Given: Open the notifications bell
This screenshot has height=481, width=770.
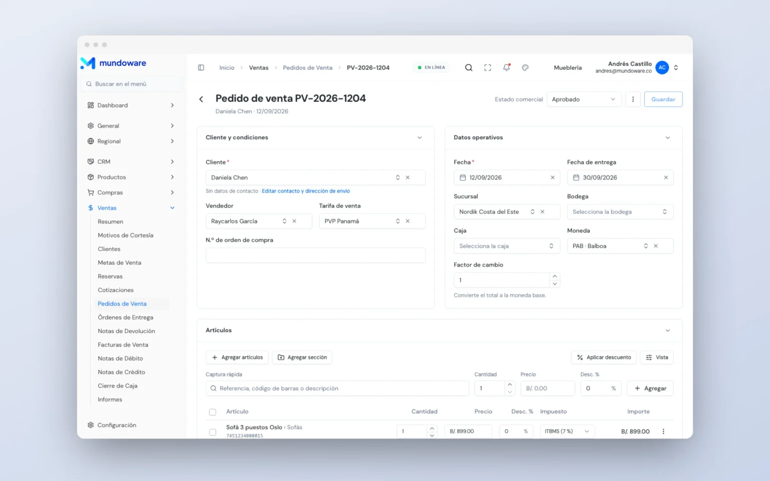Looking at the screenshot, I should coord(506,68).
